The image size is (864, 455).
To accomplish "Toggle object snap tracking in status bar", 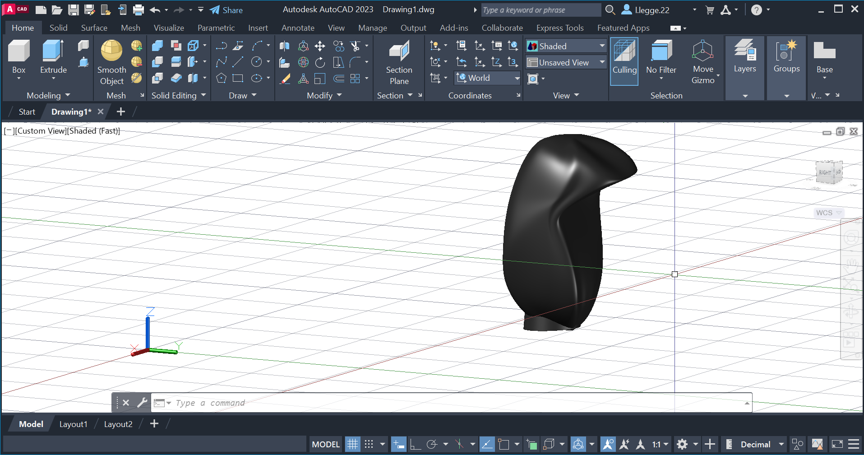I will click(x=487, y=444).
